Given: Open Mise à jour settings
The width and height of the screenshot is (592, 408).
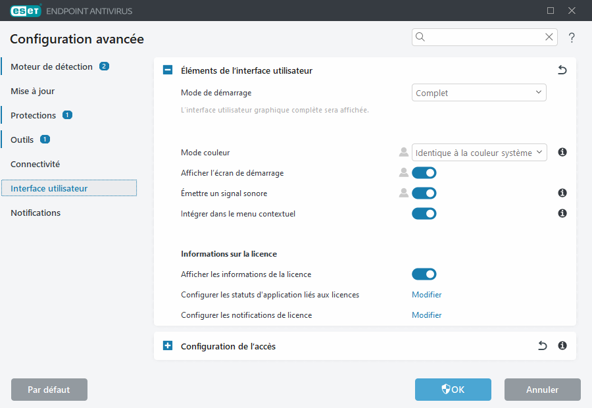Looking at the screenshot, I should coord(32,91).
